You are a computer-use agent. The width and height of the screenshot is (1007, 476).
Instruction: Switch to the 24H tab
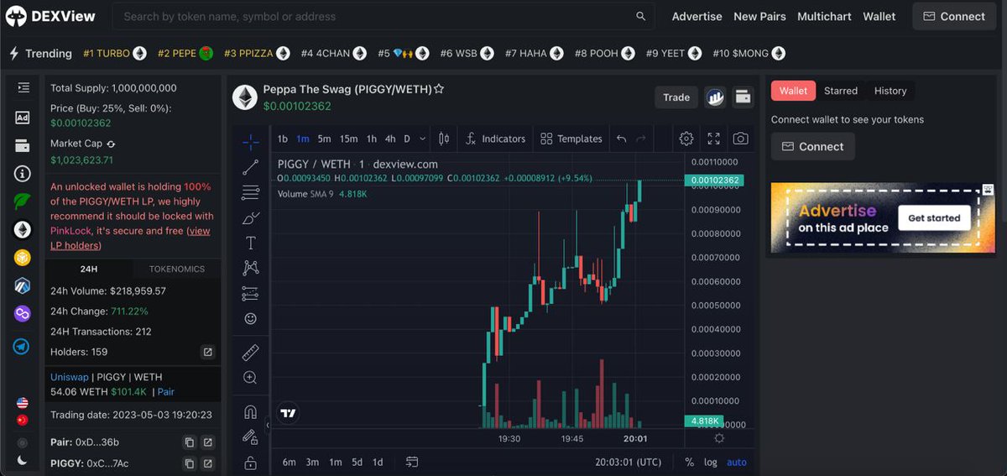89,269
